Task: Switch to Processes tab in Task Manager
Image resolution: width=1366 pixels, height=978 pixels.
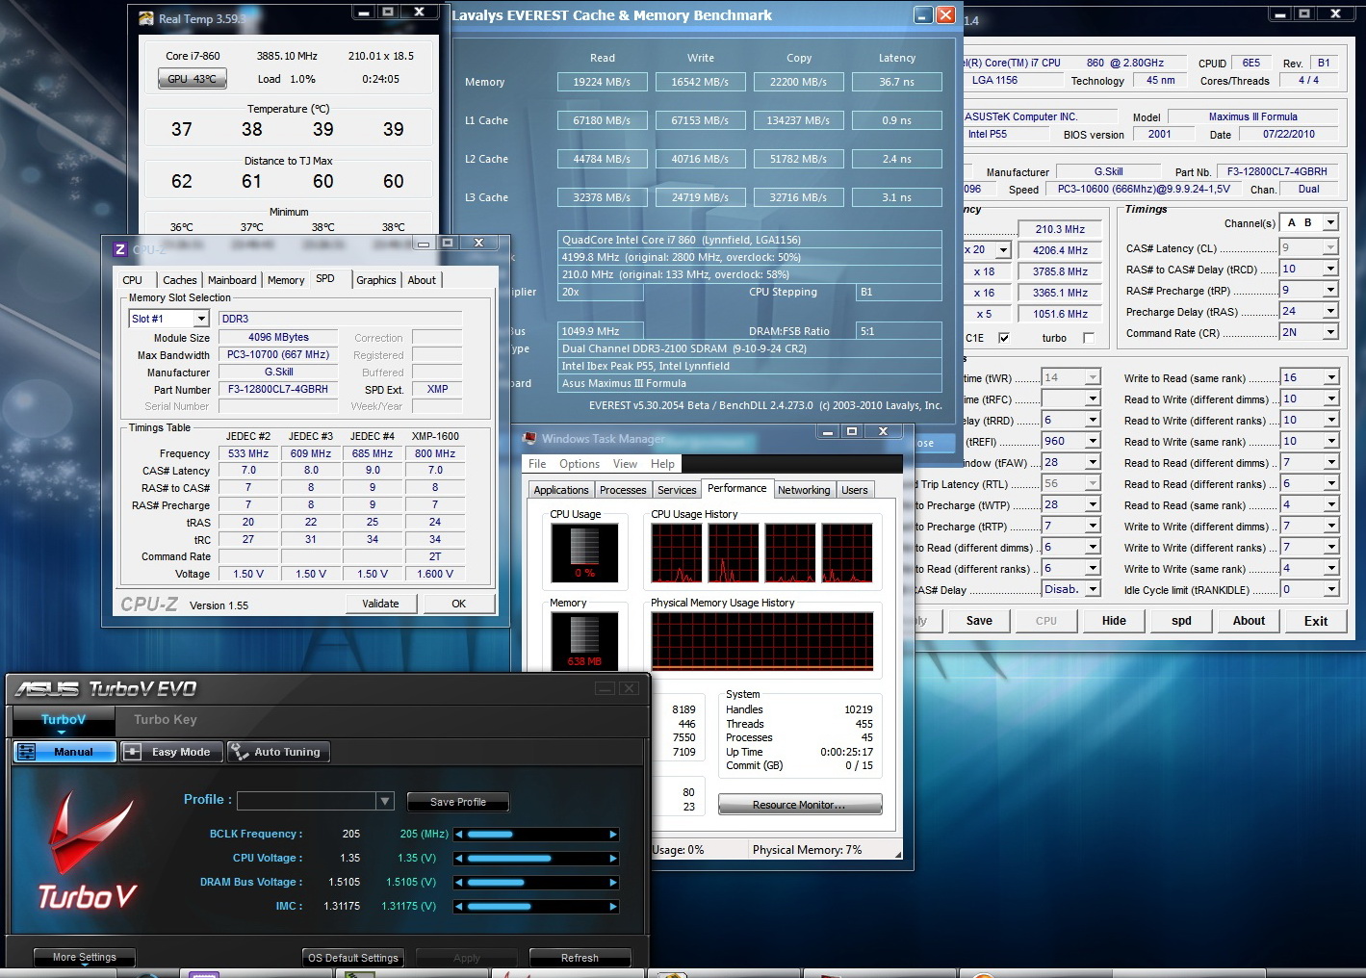Action: (623, 490)
